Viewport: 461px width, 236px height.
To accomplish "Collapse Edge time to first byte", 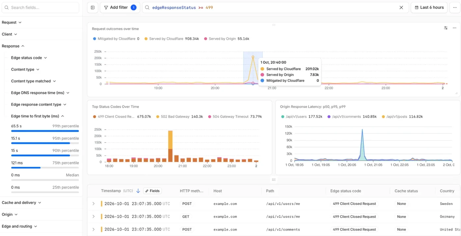I will 38,116.
